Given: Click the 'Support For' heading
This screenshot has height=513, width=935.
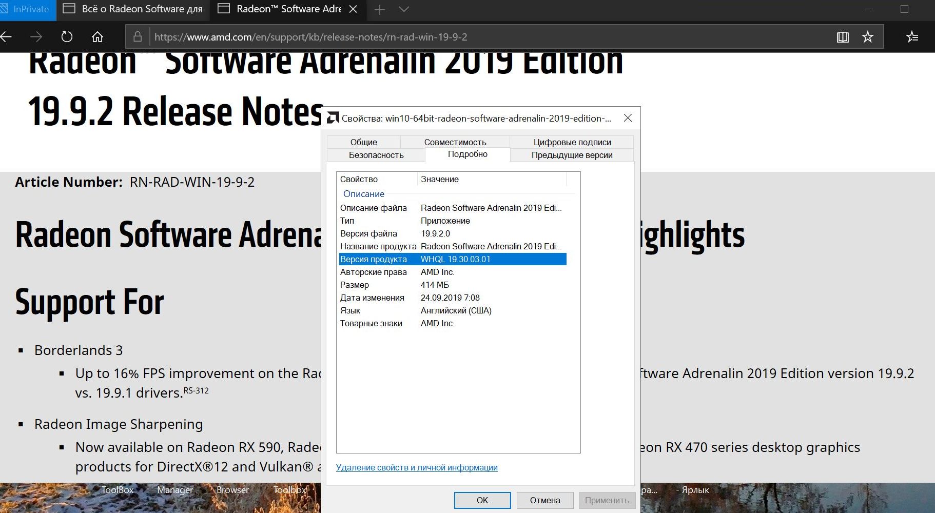Looking at the screenshot, I should [x=90, y=302].
